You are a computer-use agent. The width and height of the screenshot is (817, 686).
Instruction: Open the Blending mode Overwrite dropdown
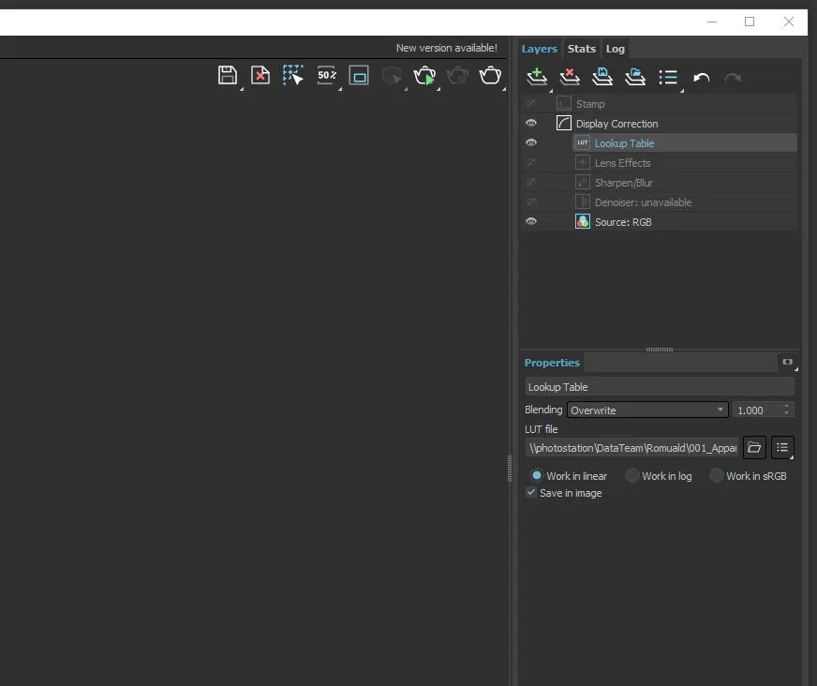coord(647,410)
